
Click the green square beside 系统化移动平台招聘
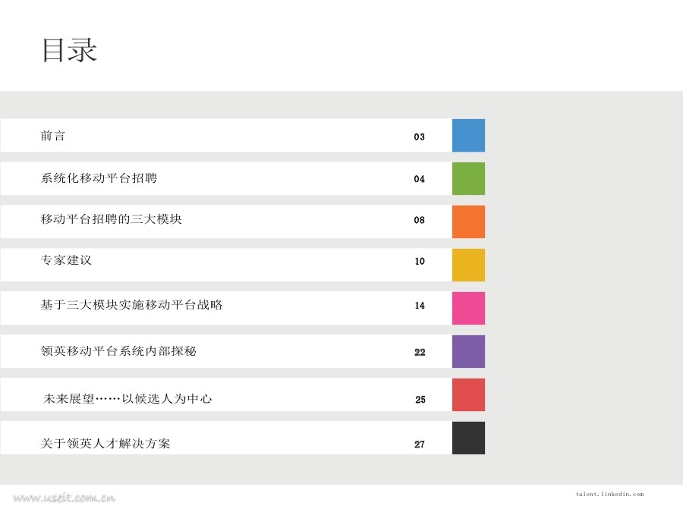pos(468,179)
